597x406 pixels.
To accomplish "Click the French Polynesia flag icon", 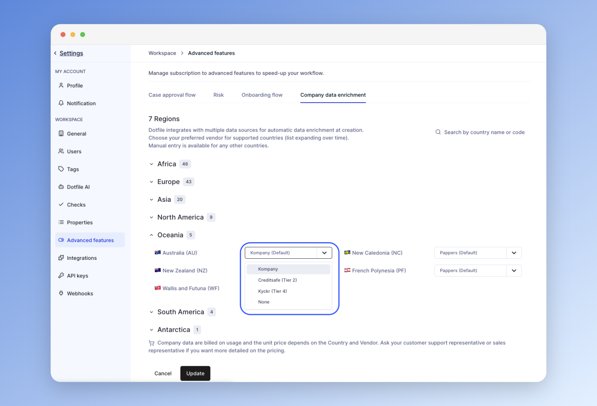I will click(x=347, y=270).
